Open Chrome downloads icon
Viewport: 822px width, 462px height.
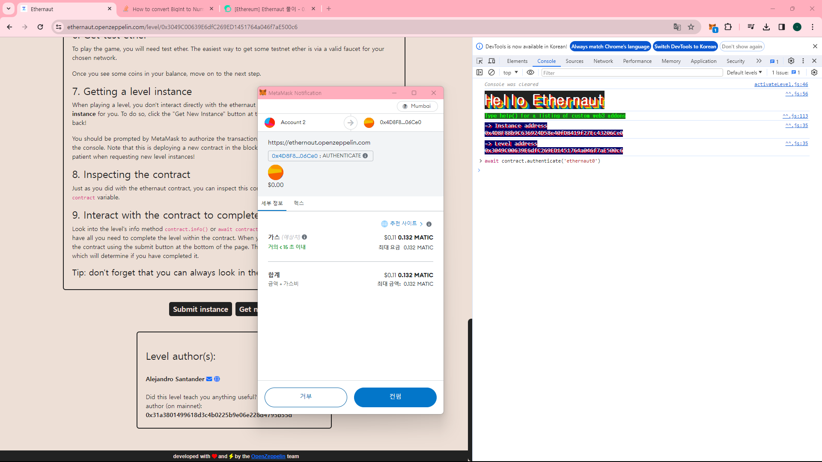point(766,27)
